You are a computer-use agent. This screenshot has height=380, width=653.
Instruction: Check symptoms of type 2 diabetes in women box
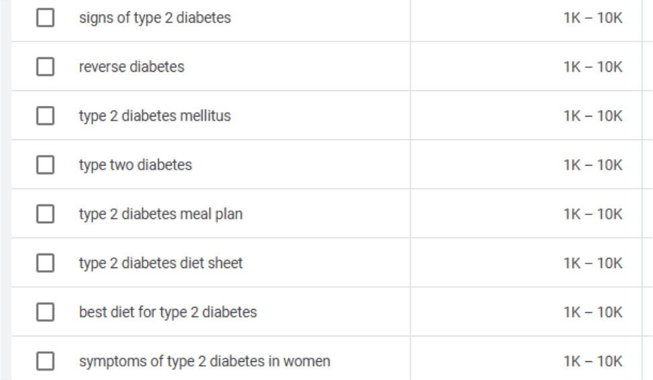45,362
